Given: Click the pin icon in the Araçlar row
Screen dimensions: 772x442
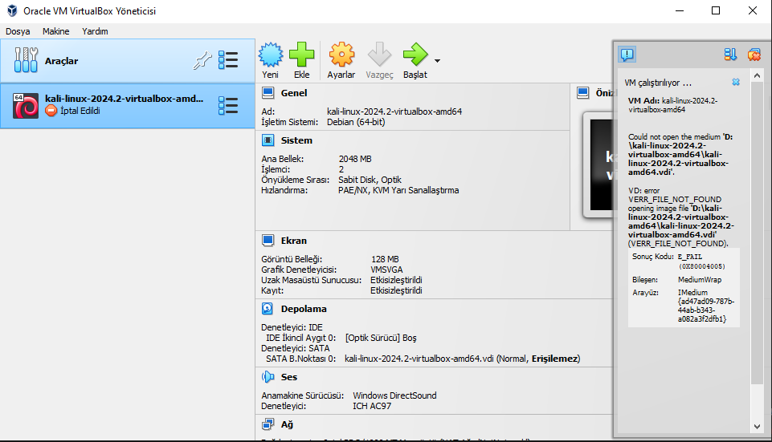Looking at the screenshot, I should pos(202,60).
